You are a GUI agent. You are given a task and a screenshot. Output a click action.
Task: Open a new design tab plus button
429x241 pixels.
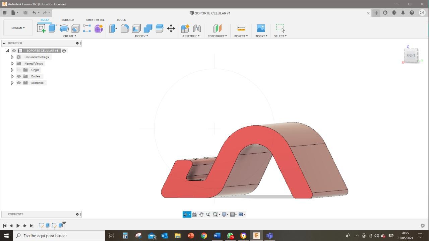[x=376, y=13]
